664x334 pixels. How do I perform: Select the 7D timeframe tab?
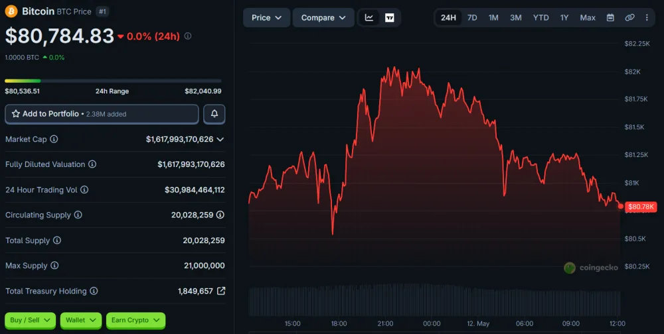point(472,18)
